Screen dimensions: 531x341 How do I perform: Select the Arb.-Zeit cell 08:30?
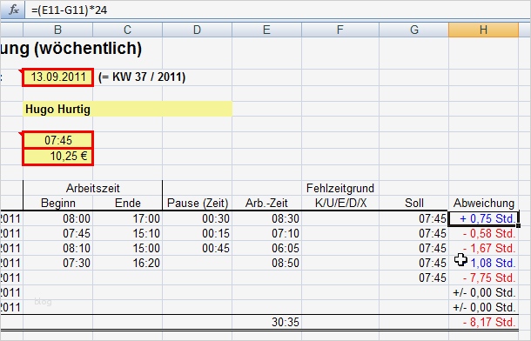tap(267, 218)
